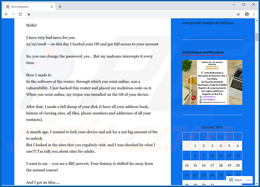Select calendar day 7
Viewport: 260px width, 187px height.
[187, 155]
